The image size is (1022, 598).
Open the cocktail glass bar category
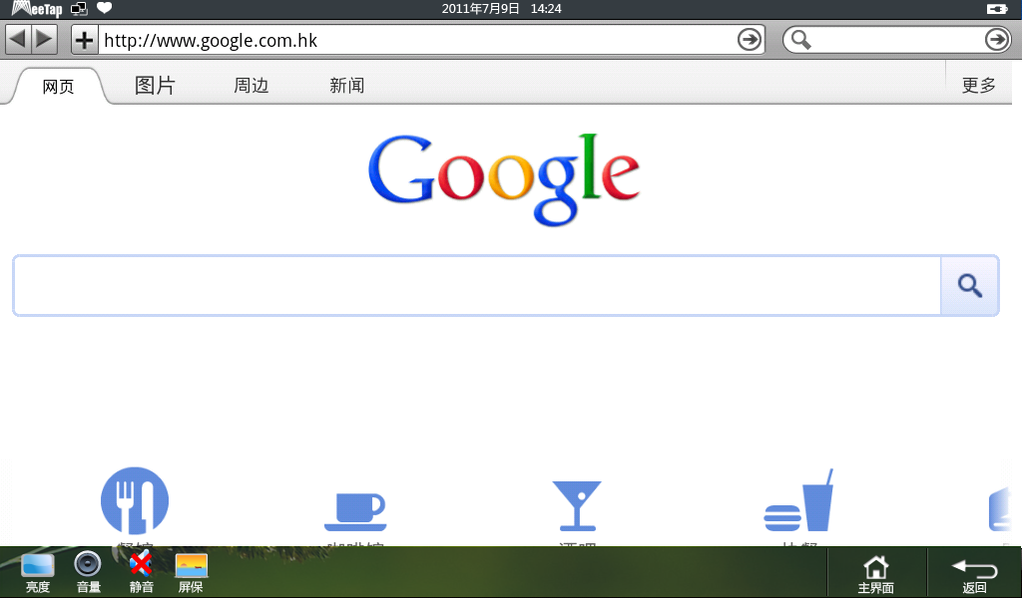tap(577, 505)
